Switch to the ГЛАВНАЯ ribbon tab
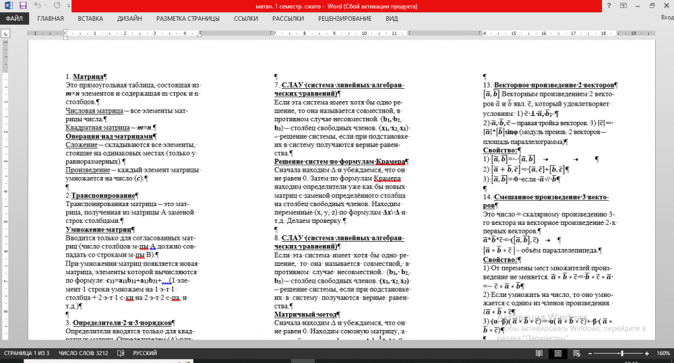674x363 pixels. click(51, 18)
